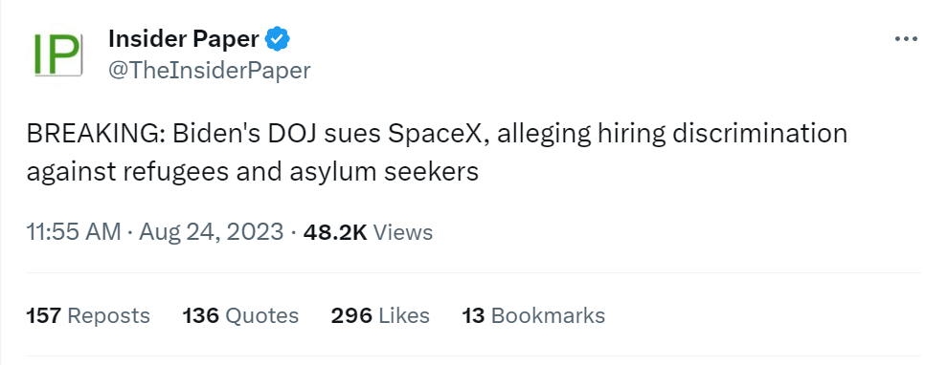Click the Insider Paper display name
The width and height of the screenshot is (925, 365).
184,39
